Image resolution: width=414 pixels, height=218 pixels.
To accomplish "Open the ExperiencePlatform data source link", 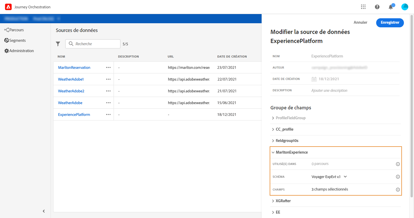I will pos(74,114).
